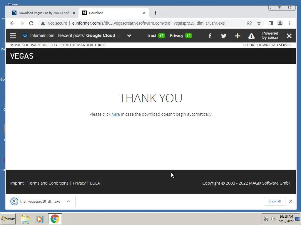Click the Trust 71 badge

tap(156, 35)
